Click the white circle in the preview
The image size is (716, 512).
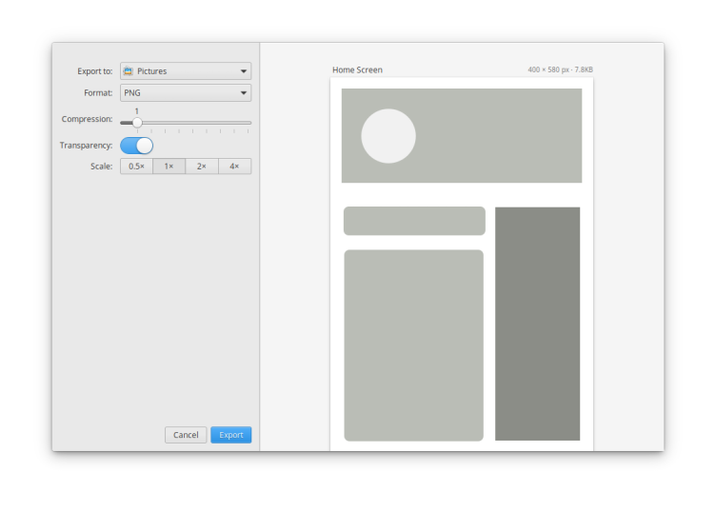coord(388,136)
